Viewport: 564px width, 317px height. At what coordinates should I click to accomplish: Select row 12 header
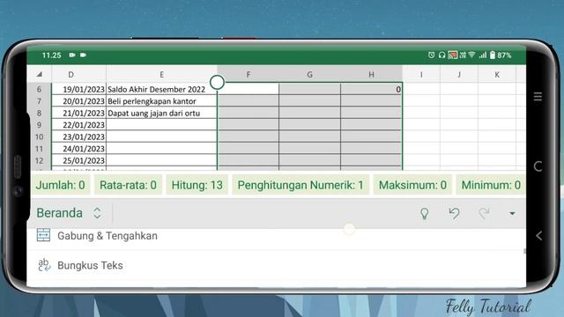(x=39, y=160)
